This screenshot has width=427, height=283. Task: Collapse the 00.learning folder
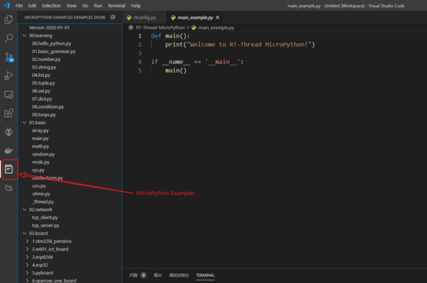(24, 35)
